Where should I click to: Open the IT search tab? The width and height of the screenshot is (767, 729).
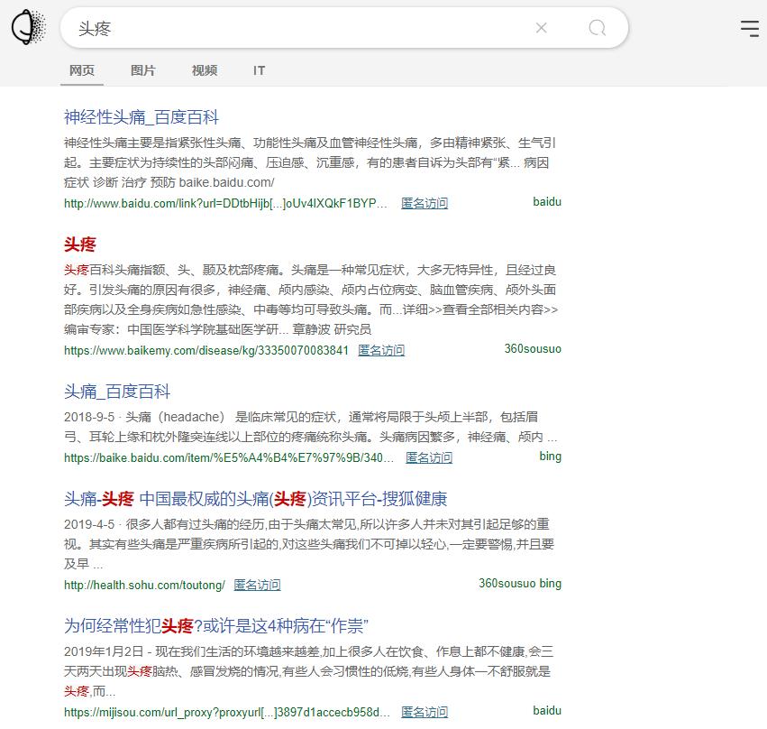click(259, 70)
